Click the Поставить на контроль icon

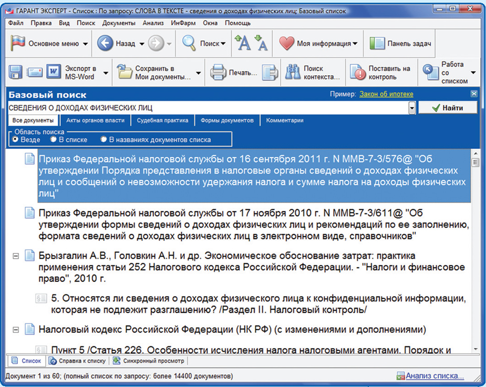tap(358, 73)
